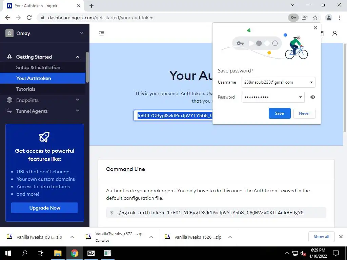
Task: Click the address bar URL
Action: (x=101, y=18)
